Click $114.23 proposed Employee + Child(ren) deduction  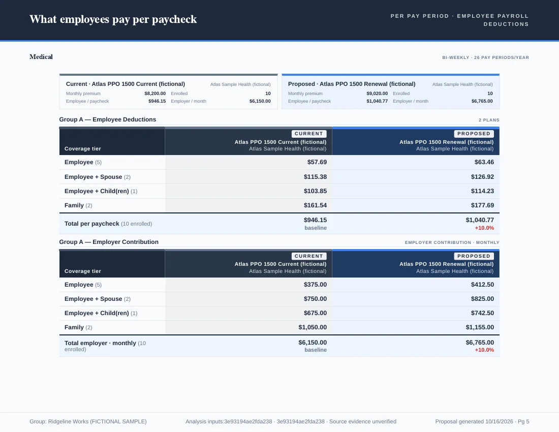point(482,191)
